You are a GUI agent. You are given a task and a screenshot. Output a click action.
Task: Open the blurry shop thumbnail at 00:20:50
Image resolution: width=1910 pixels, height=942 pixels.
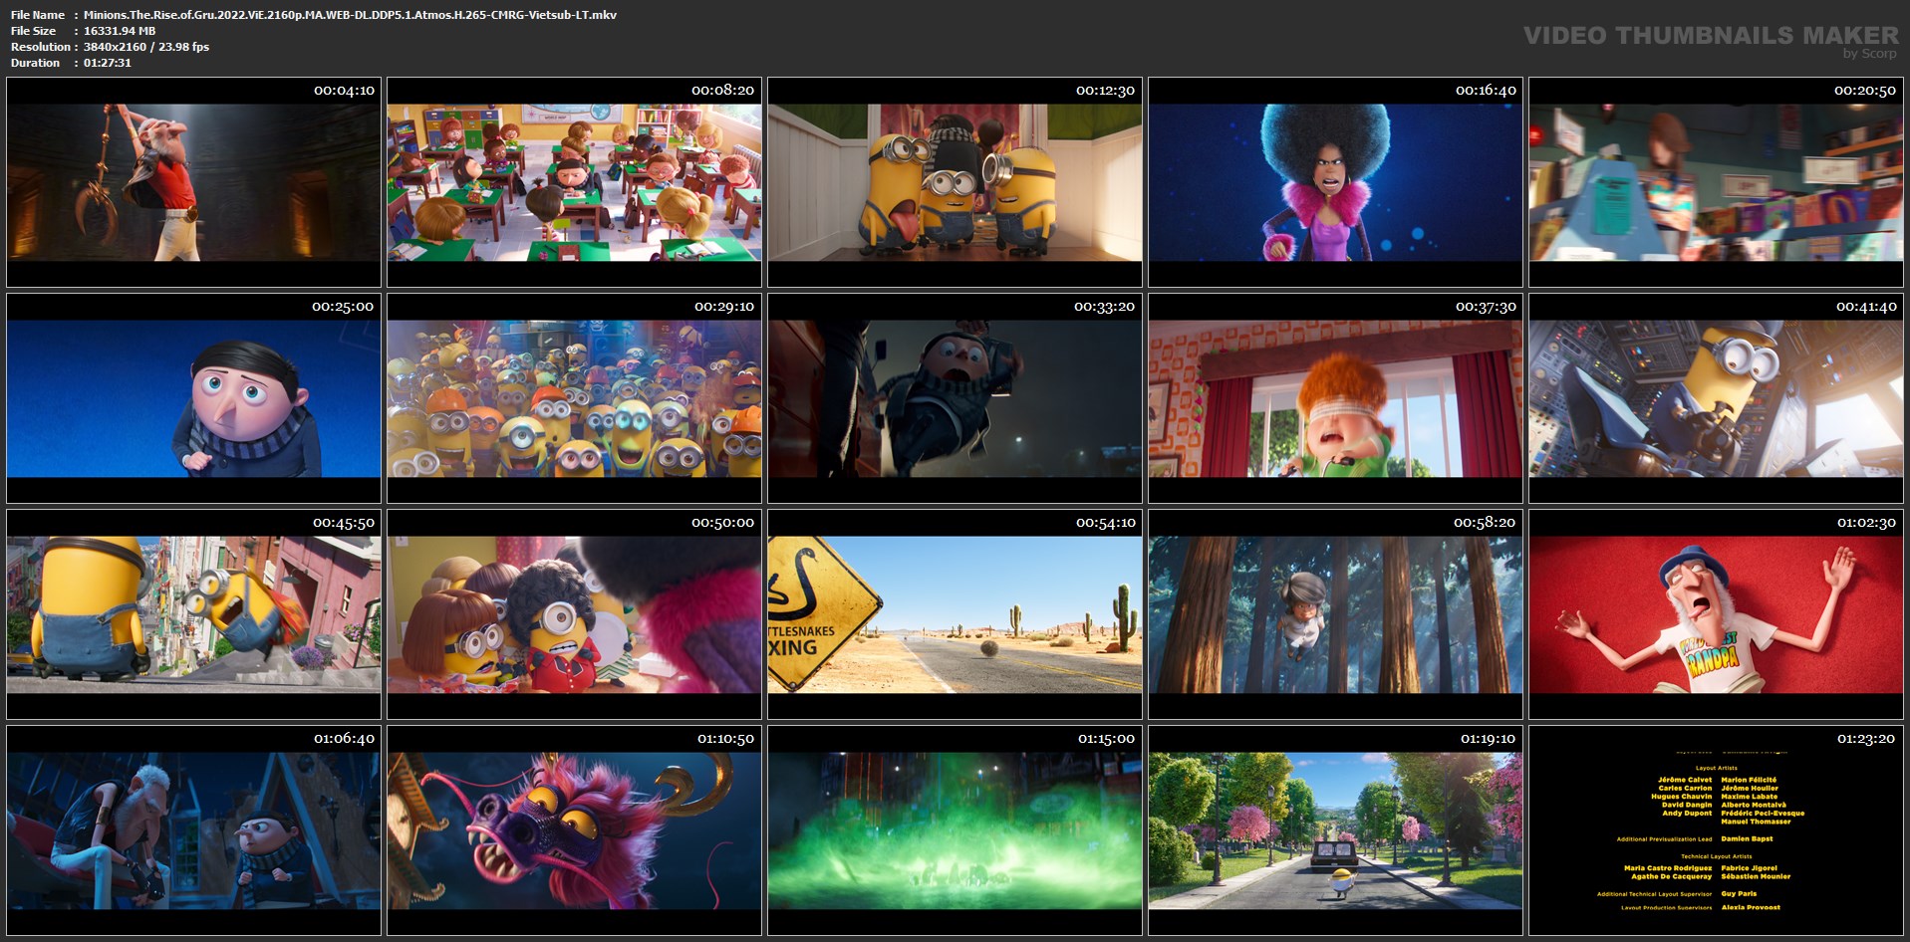tap(1716, 182)
